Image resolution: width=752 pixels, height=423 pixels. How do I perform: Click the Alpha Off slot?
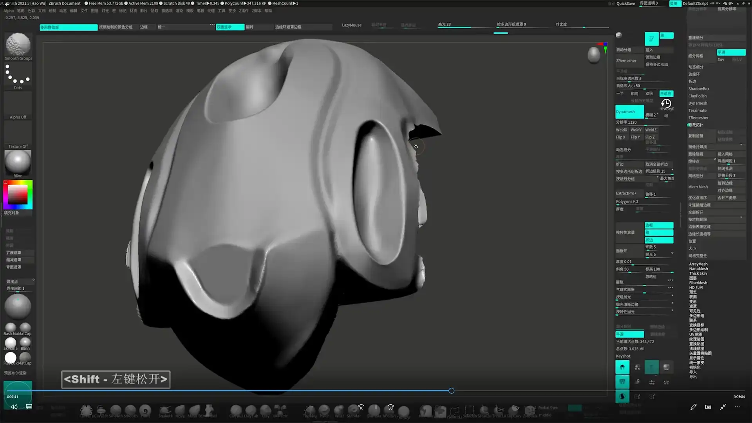click(18, 105)
